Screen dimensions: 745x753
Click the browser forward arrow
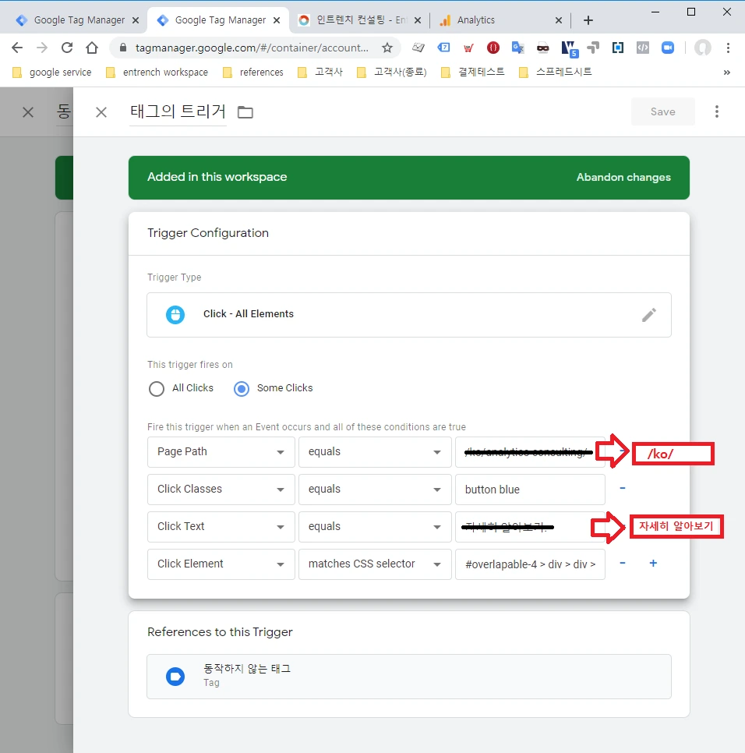[x=42, y=48]
